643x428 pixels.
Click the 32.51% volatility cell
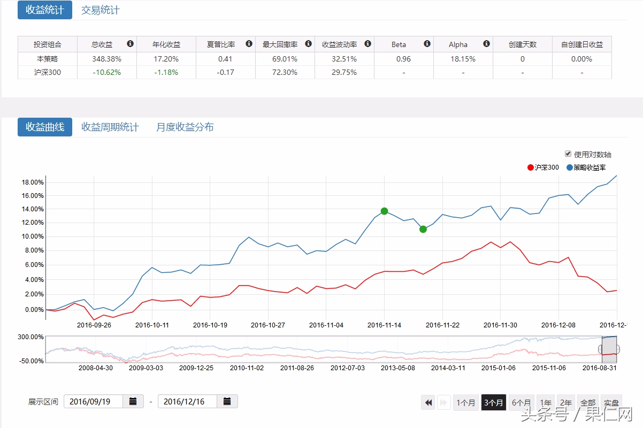[x=344, y=59]
